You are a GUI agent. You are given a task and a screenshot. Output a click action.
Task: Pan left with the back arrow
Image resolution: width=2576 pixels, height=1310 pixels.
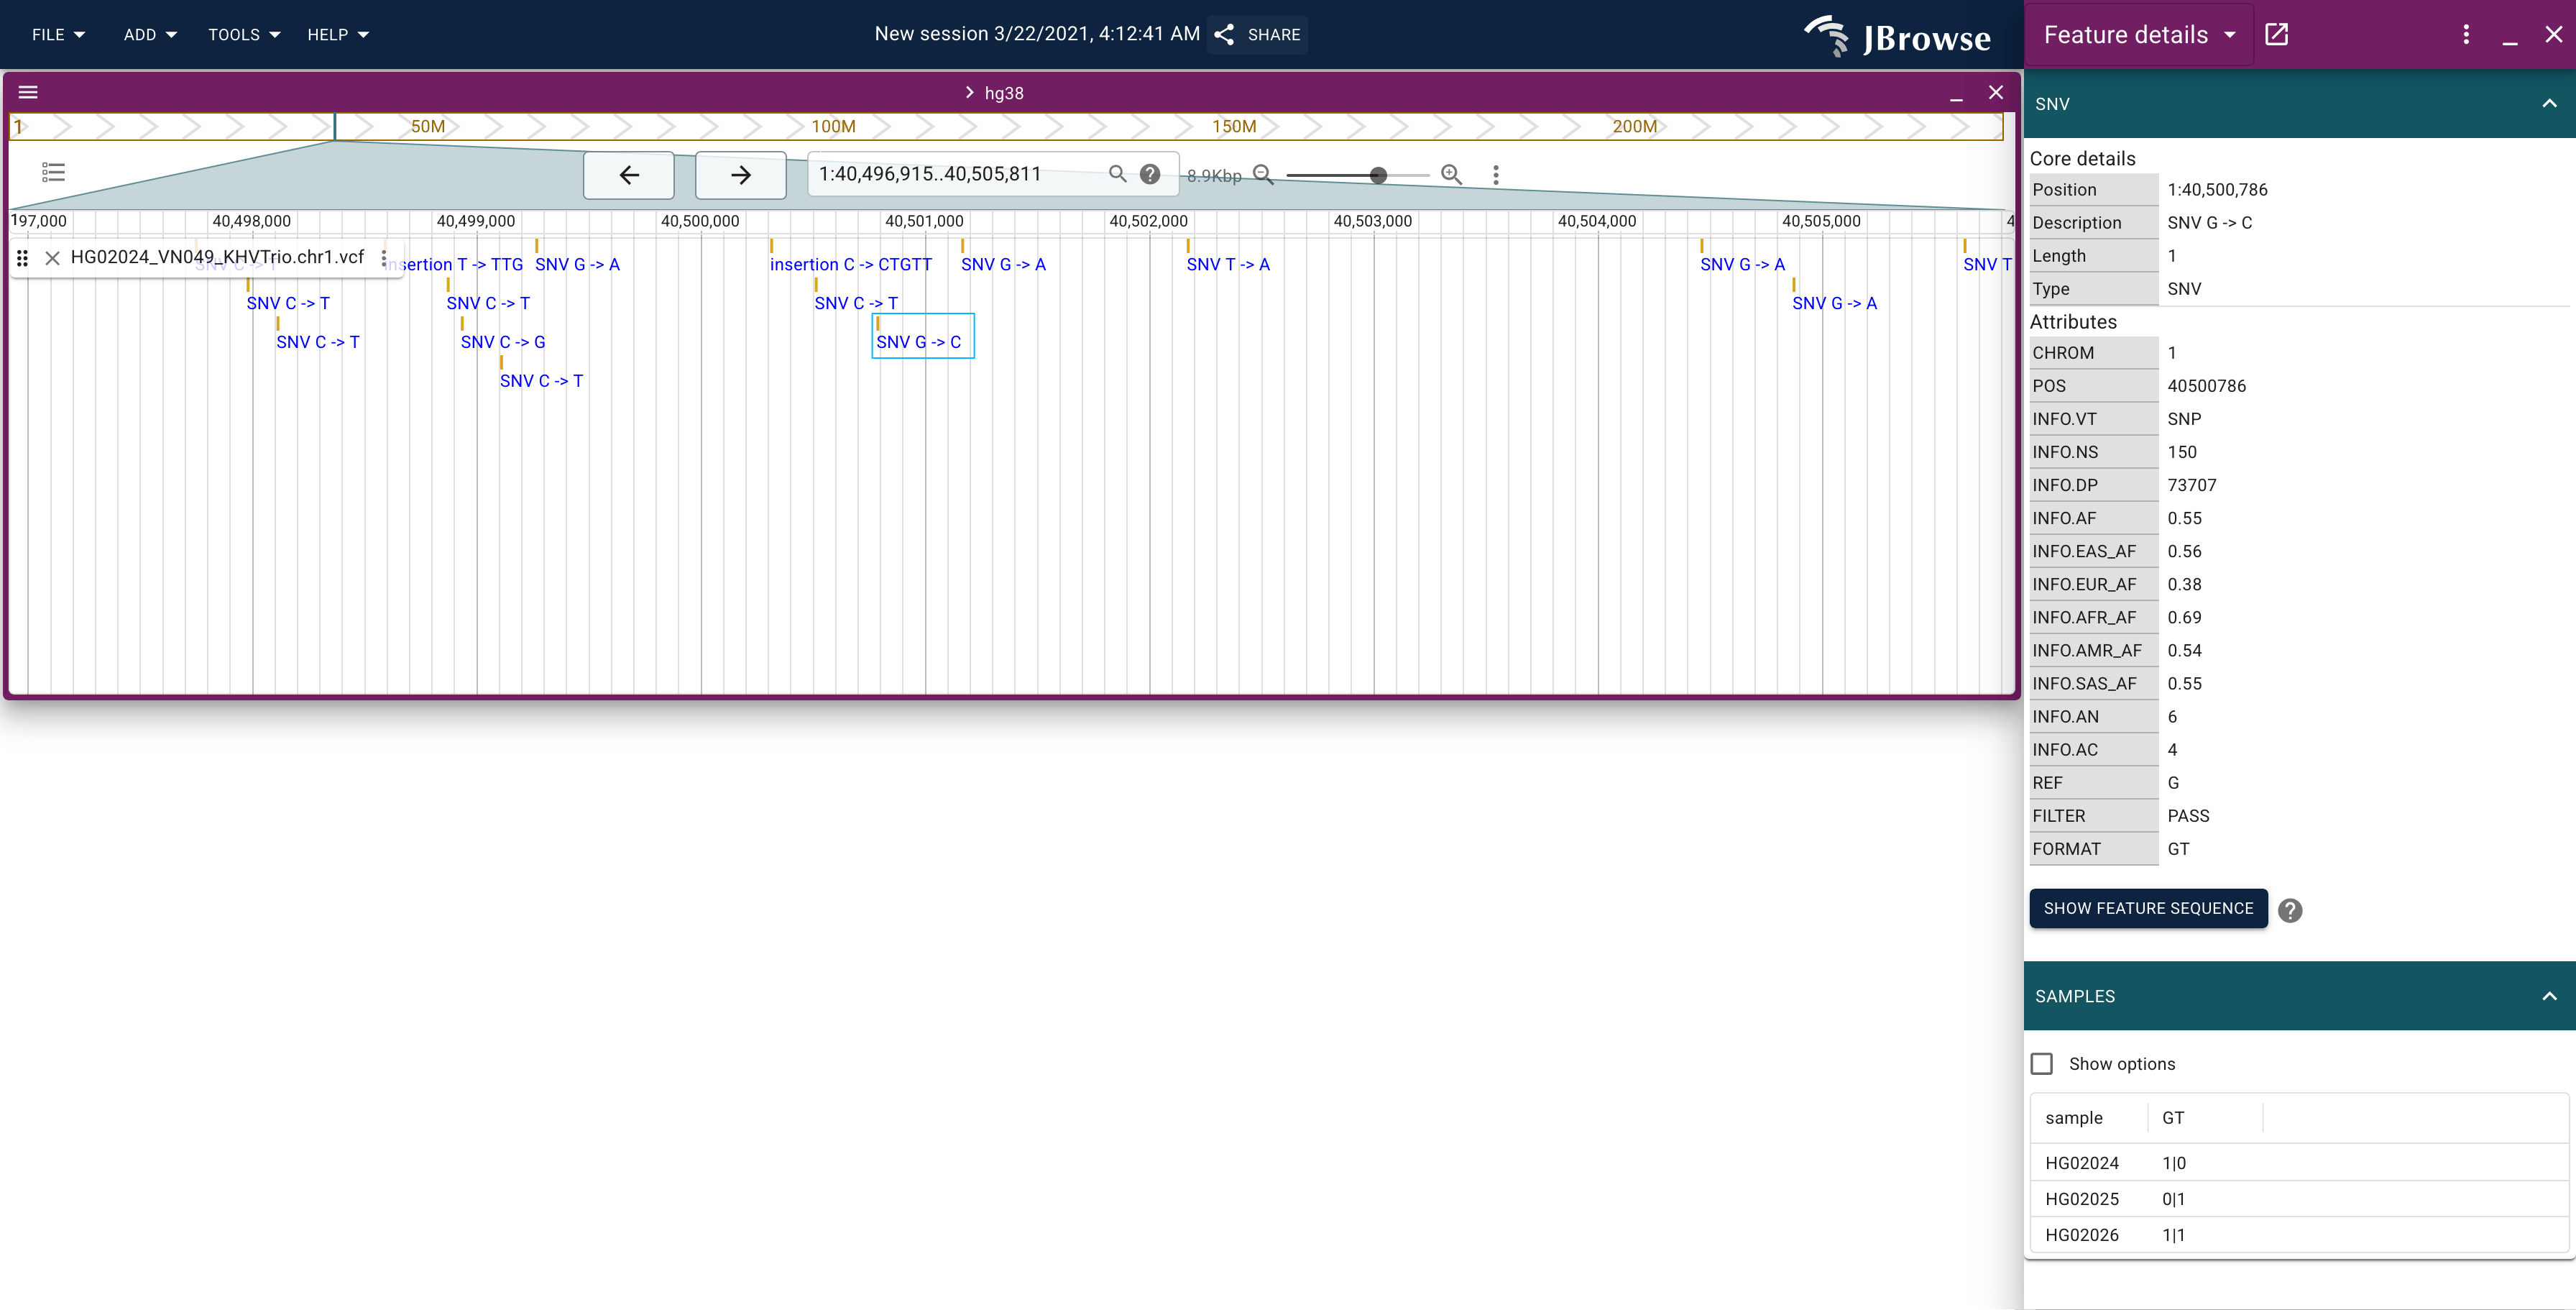628,175
